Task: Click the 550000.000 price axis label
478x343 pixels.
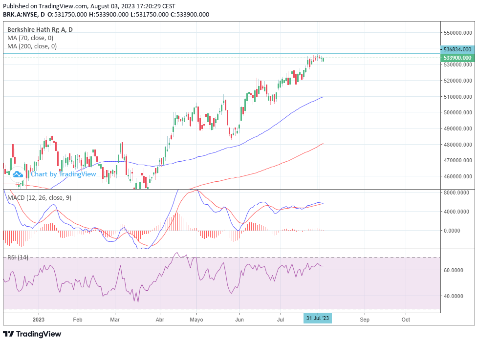Action: [458, 33]
